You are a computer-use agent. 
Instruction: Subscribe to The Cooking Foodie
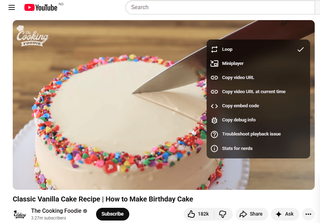tap(112, 214)
